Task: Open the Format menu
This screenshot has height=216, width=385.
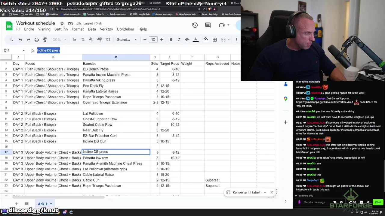Action: tap(78, 29)
